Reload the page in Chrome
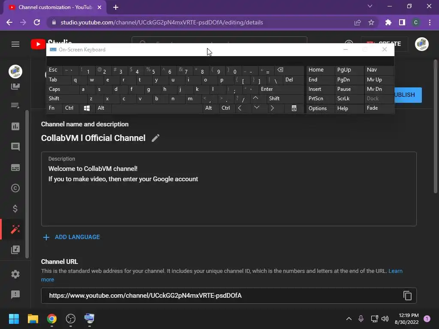The height and width of the screenshot is (329, 439). pos(37,22)
